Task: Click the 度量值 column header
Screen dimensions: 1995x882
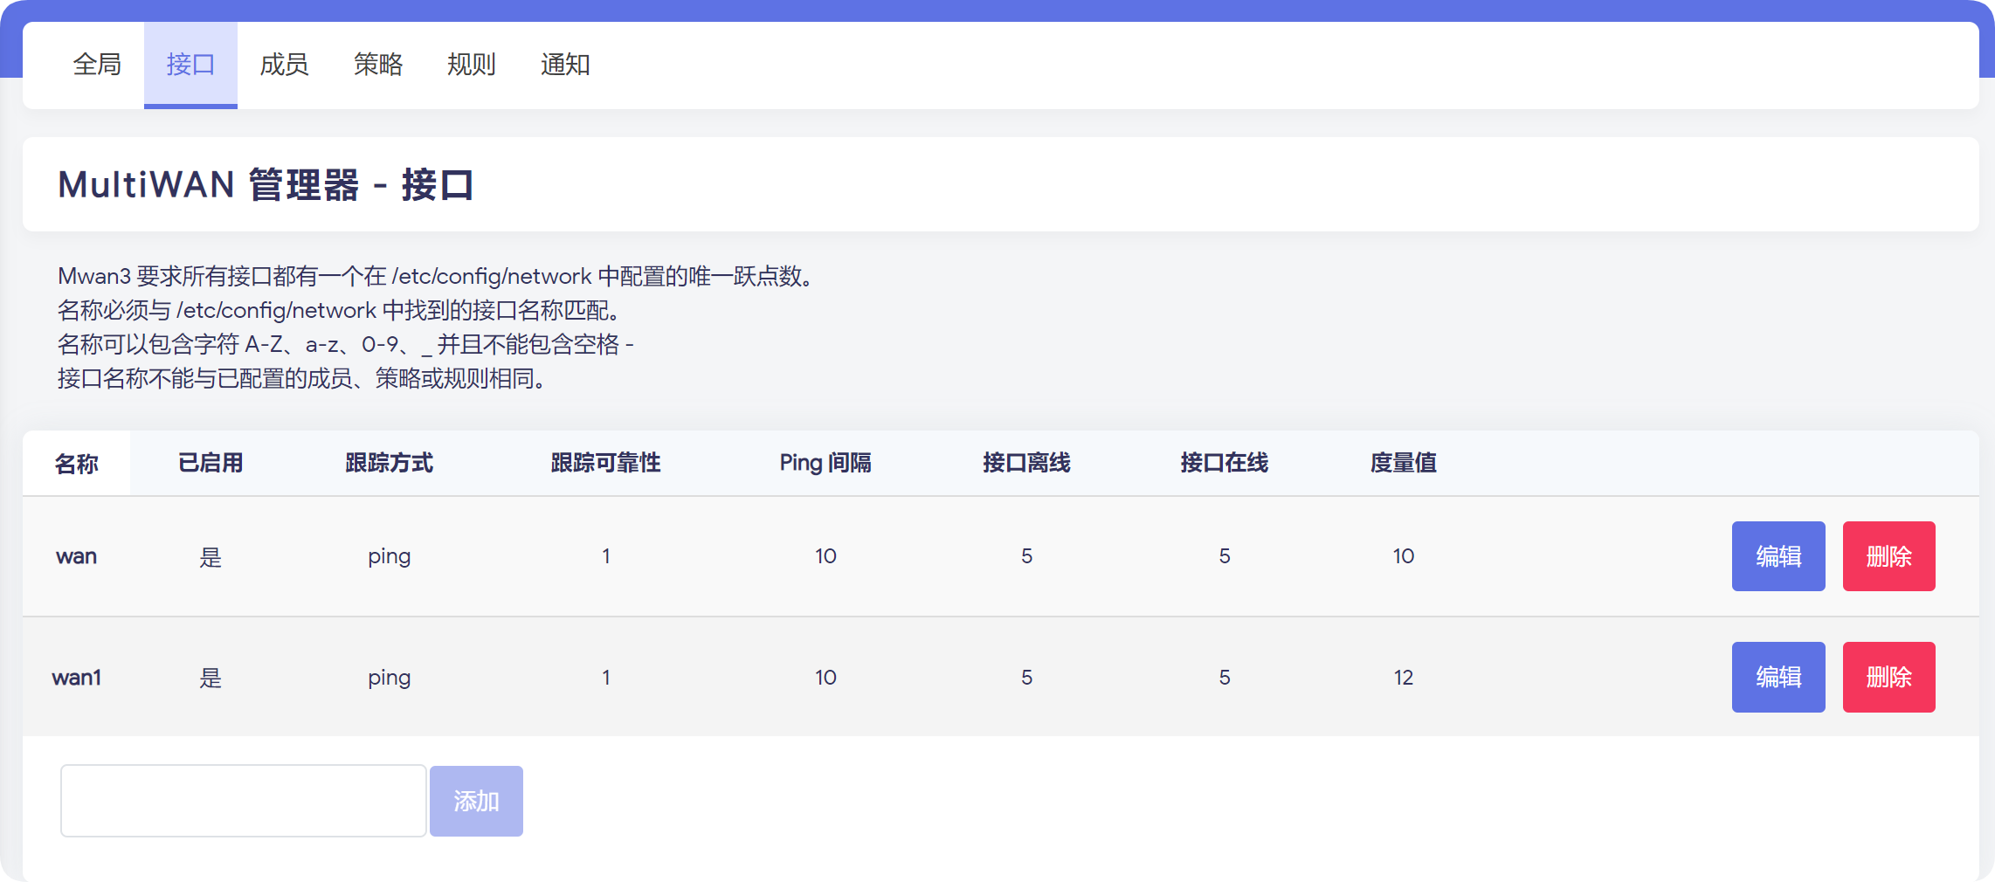Action: (1403, 463)
